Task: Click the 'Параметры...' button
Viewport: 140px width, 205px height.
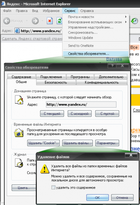Action: click(107, 143)
